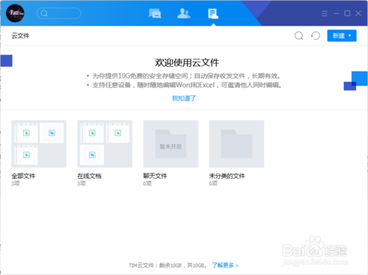Click the 全部文件 label text
This screenshot has width=368, height=275.
pyautogui.click(x=24, y=176)
